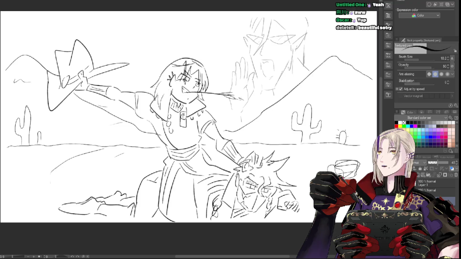
Task: Pick the red color swatch
Action: [x=396, y=126]
